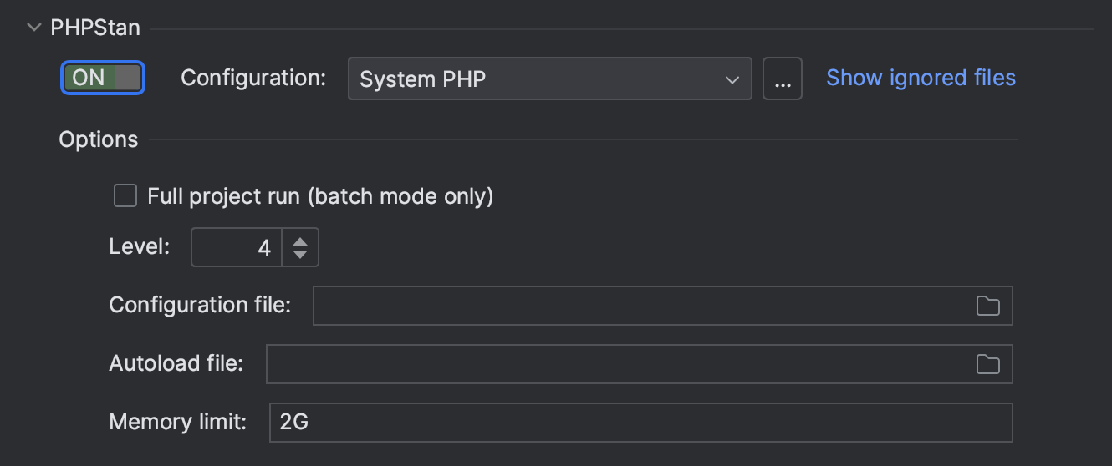The height and width of the screenshot is (466, 1112).
Task: Browse for Configuration file via folder icon
Action: [x=987, y=306]
